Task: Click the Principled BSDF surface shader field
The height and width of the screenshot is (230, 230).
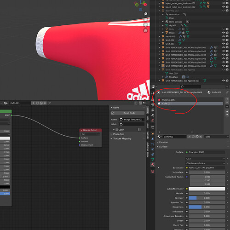Action: pos(205,152)
